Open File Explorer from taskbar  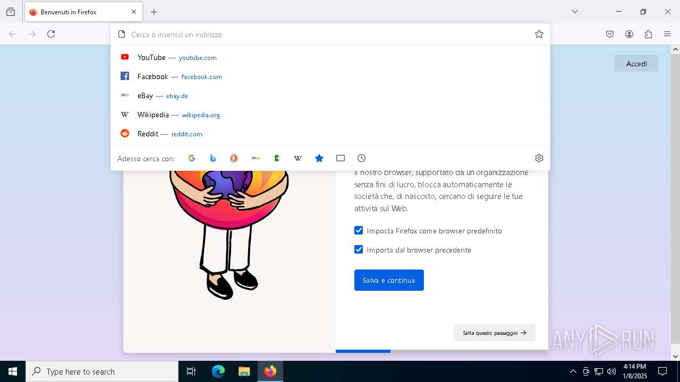(x=244, y=371)
